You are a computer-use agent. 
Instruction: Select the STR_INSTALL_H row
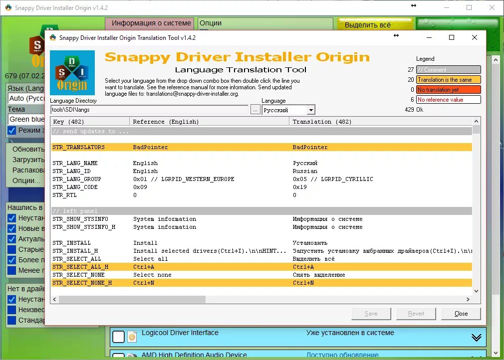click(261, 251)
